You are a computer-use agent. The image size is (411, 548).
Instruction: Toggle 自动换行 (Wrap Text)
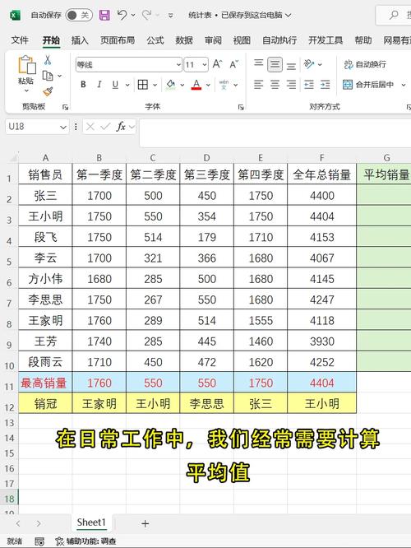pyautogui.click(x=365, y=64)
